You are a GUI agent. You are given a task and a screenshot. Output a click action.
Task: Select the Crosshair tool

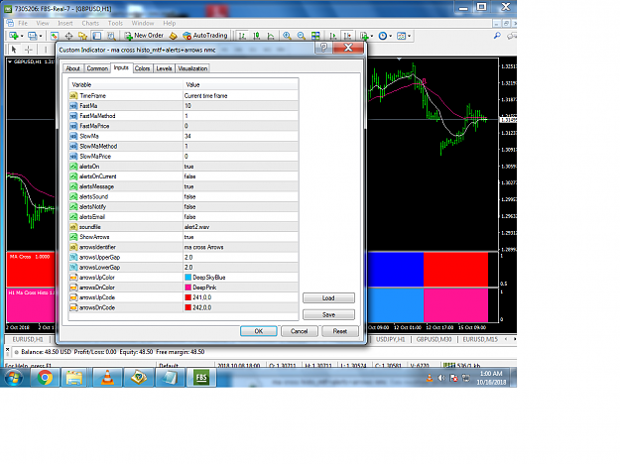[29, 50]
